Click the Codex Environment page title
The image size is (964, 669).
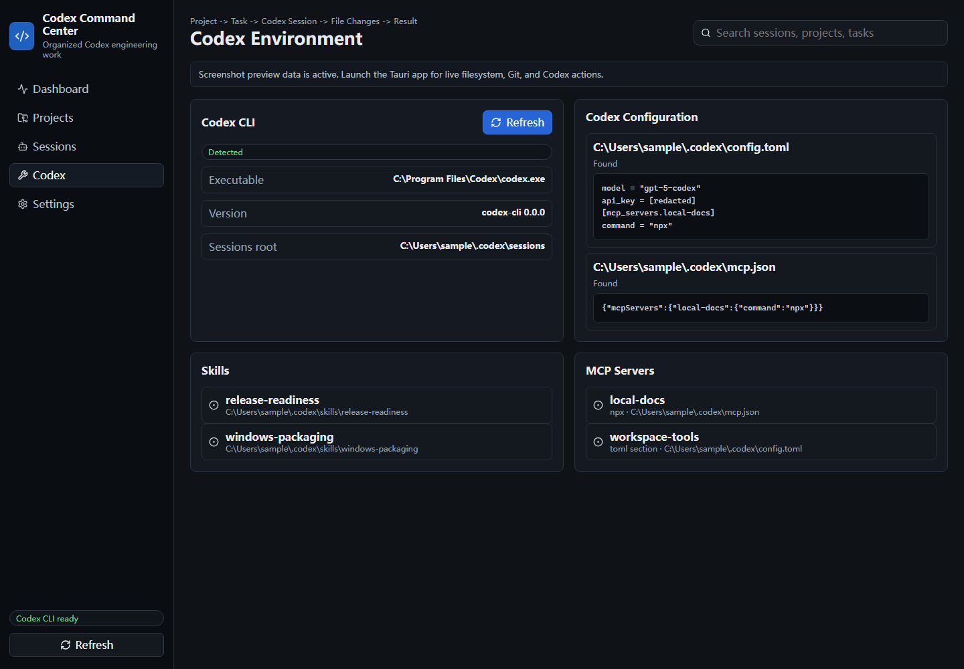click(x=276, y=39)
